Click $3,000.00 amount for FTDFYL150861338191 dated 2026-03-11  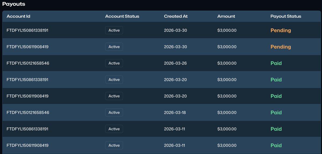[227, 129]
